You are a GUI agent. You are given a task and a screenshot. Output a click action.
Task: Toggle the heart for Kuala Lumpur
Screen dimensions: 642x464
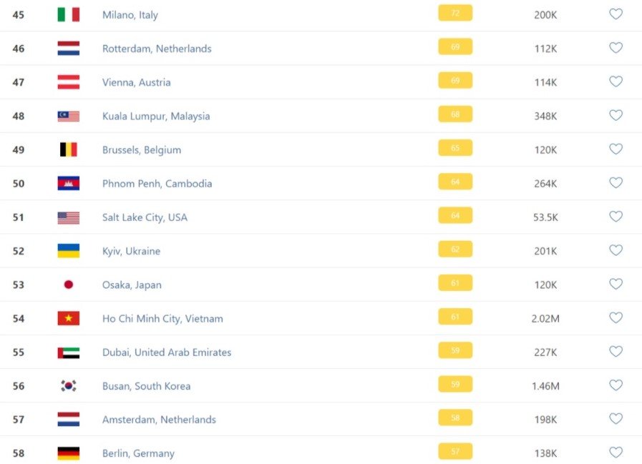[x=616, y=115]
